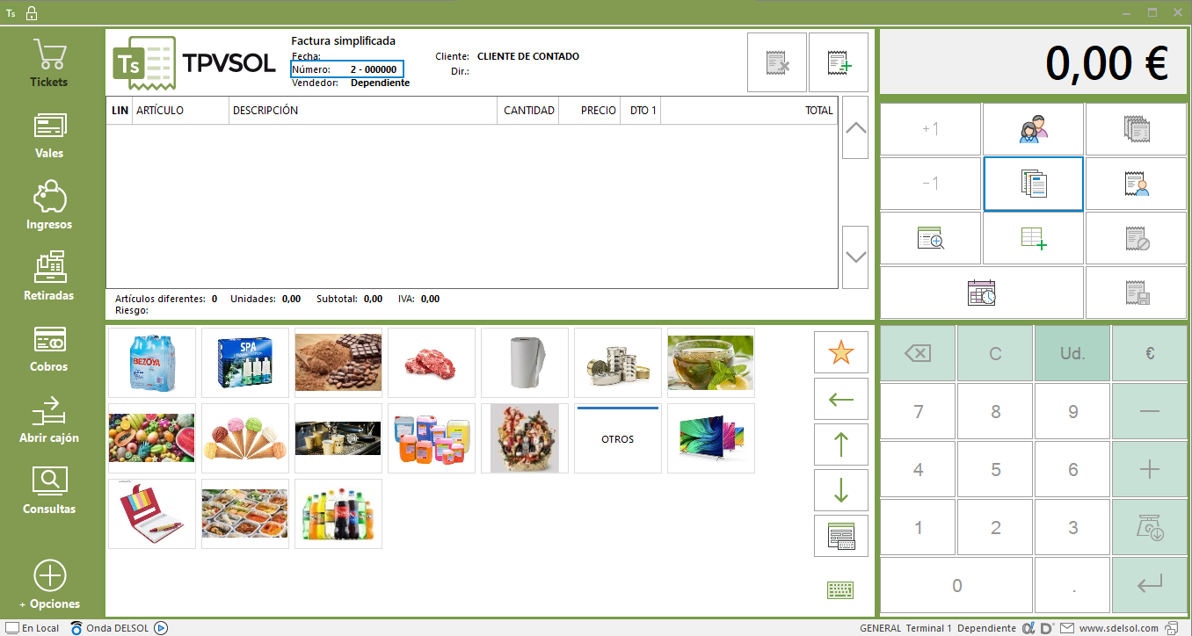This screenshot has height=636, width=1192.
Task: Click the C clear key
Action: point(995,353)
